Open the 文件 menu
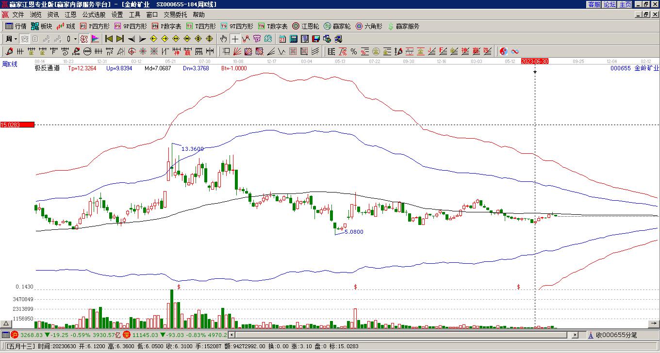The height and width of the screenshot is (353, 660). click(x=18, y=15)
